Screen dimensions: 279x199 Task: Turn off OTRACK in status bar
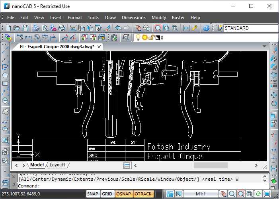point(143,194)
